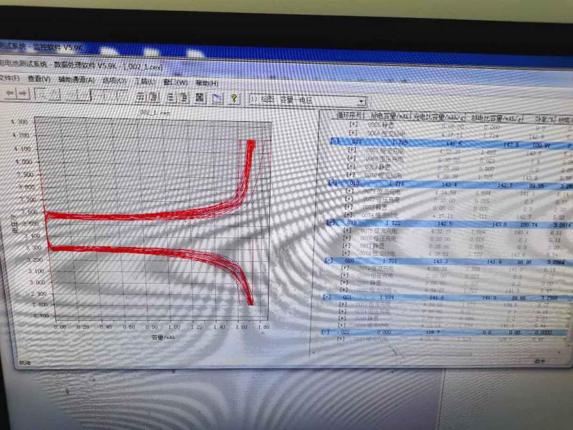Image resolution: width=573 pixels, height=430 pixels.
Task: Collapse cycle 017 row
Action: (335, 141)
